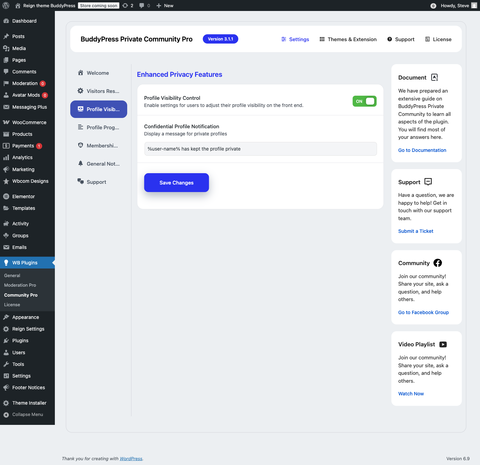
Task: Click Submit a Ticket link
Action: [416, 231]
